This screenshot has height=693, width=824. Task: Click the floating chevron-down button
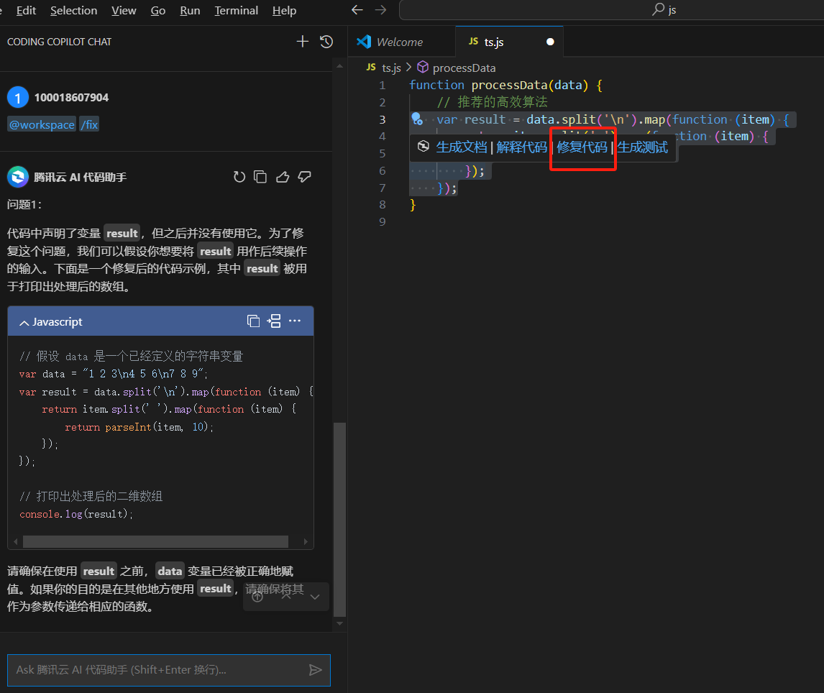click(315, 597)
